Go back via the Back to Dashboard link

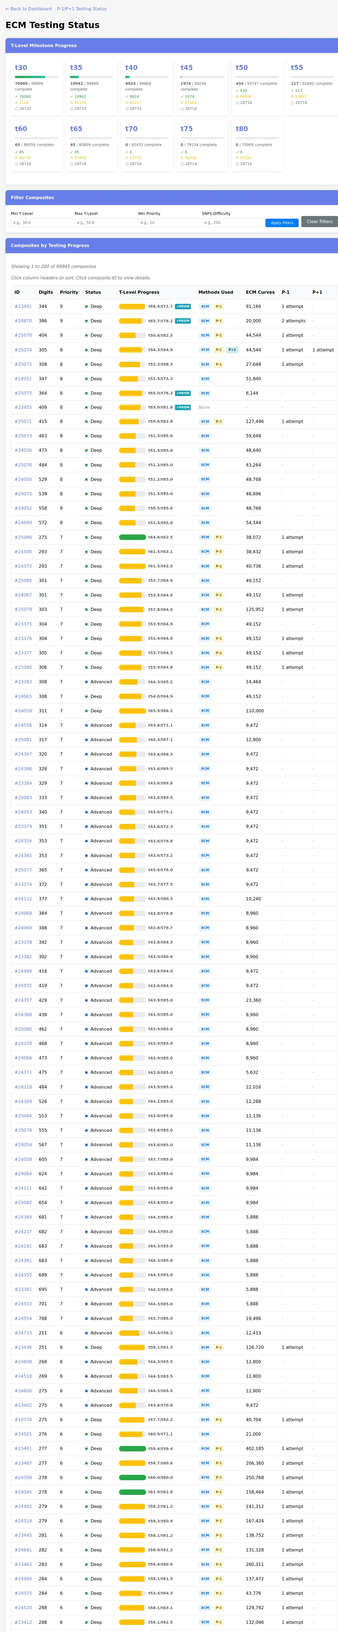tap(29, 9)
